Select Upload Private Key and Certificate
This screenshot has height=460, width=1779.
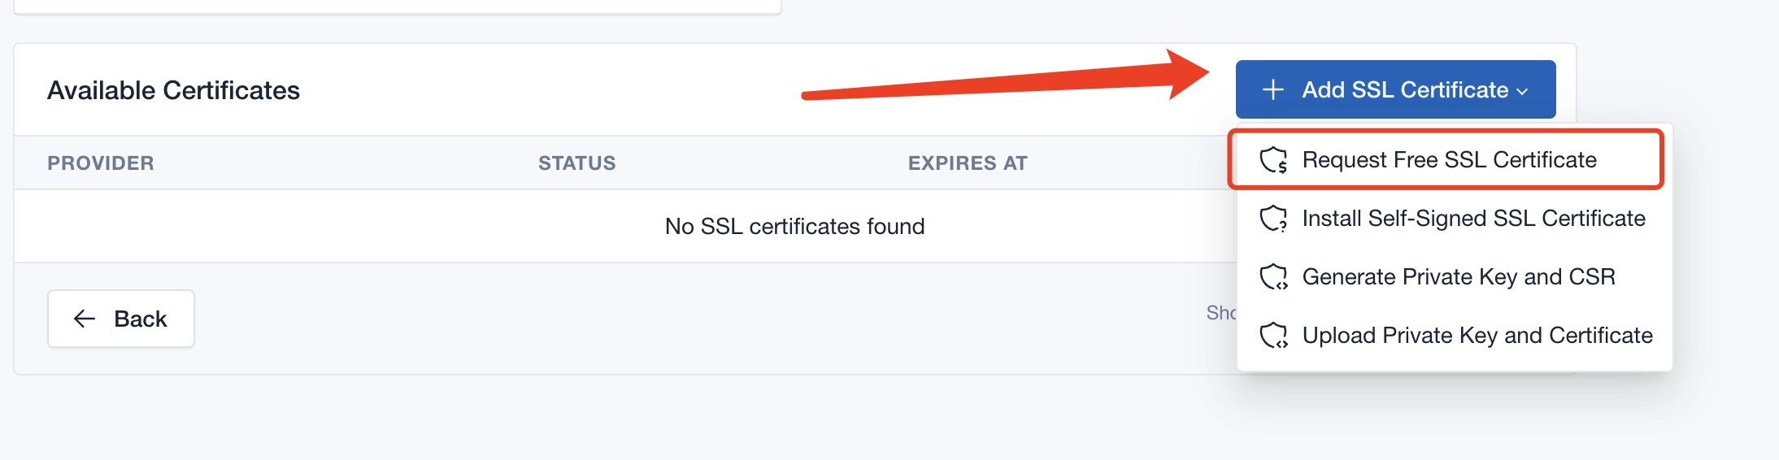pos(1477,336)
